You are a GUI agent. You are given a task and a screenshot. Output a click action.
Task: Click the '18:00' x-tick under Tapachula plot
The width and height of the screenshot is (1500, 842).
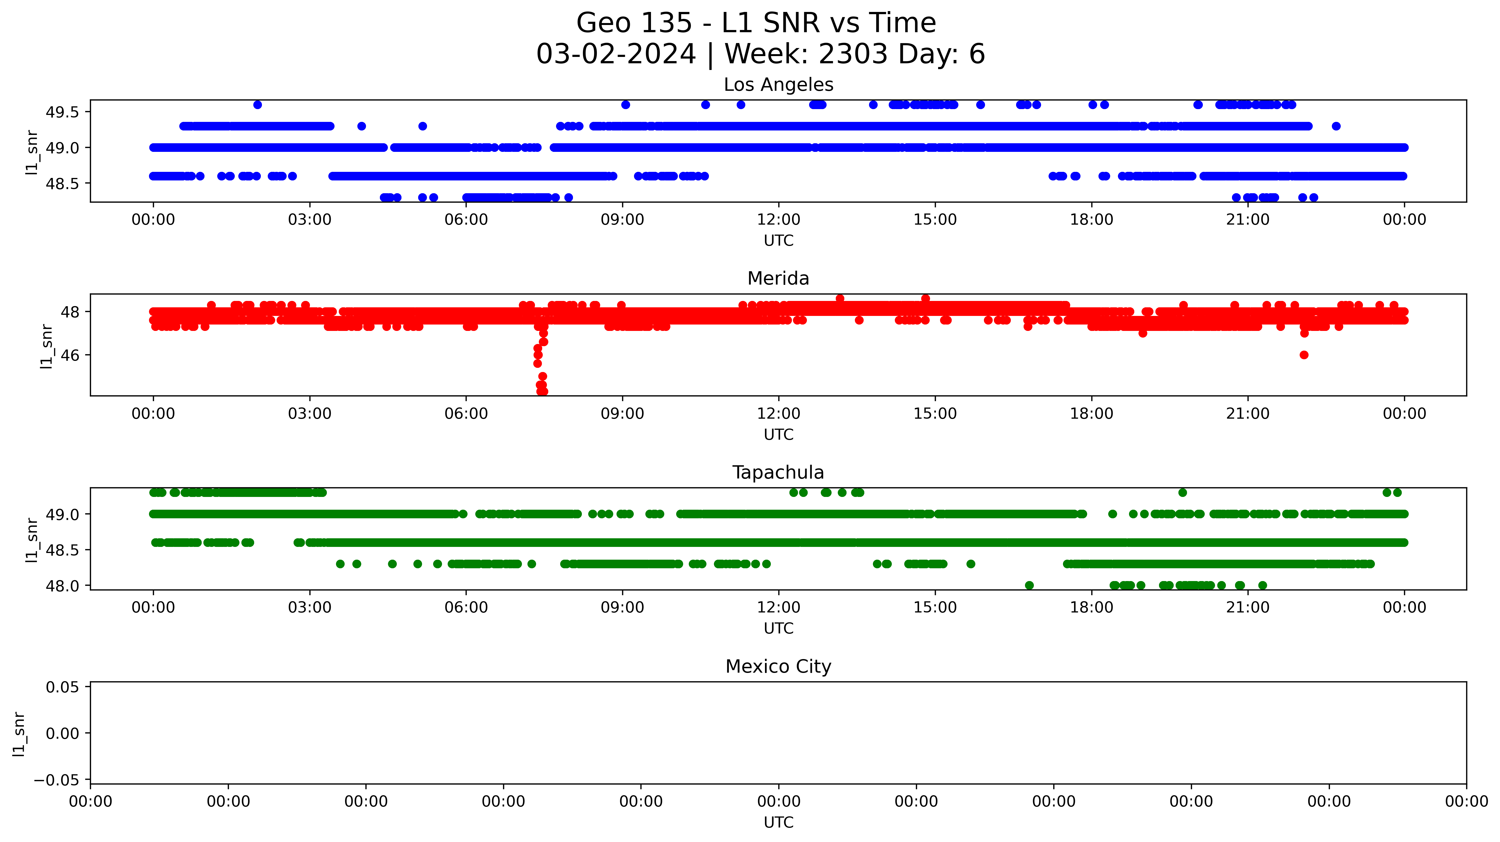pos(1091,608)
